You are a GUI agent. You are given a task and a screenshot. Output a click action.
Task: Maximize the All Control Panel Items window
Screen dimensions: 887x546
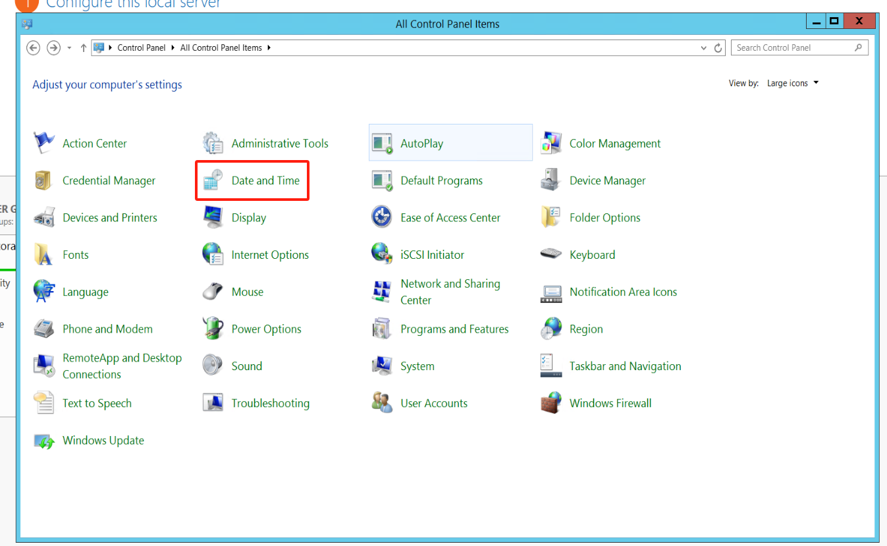tap(834, 21)
